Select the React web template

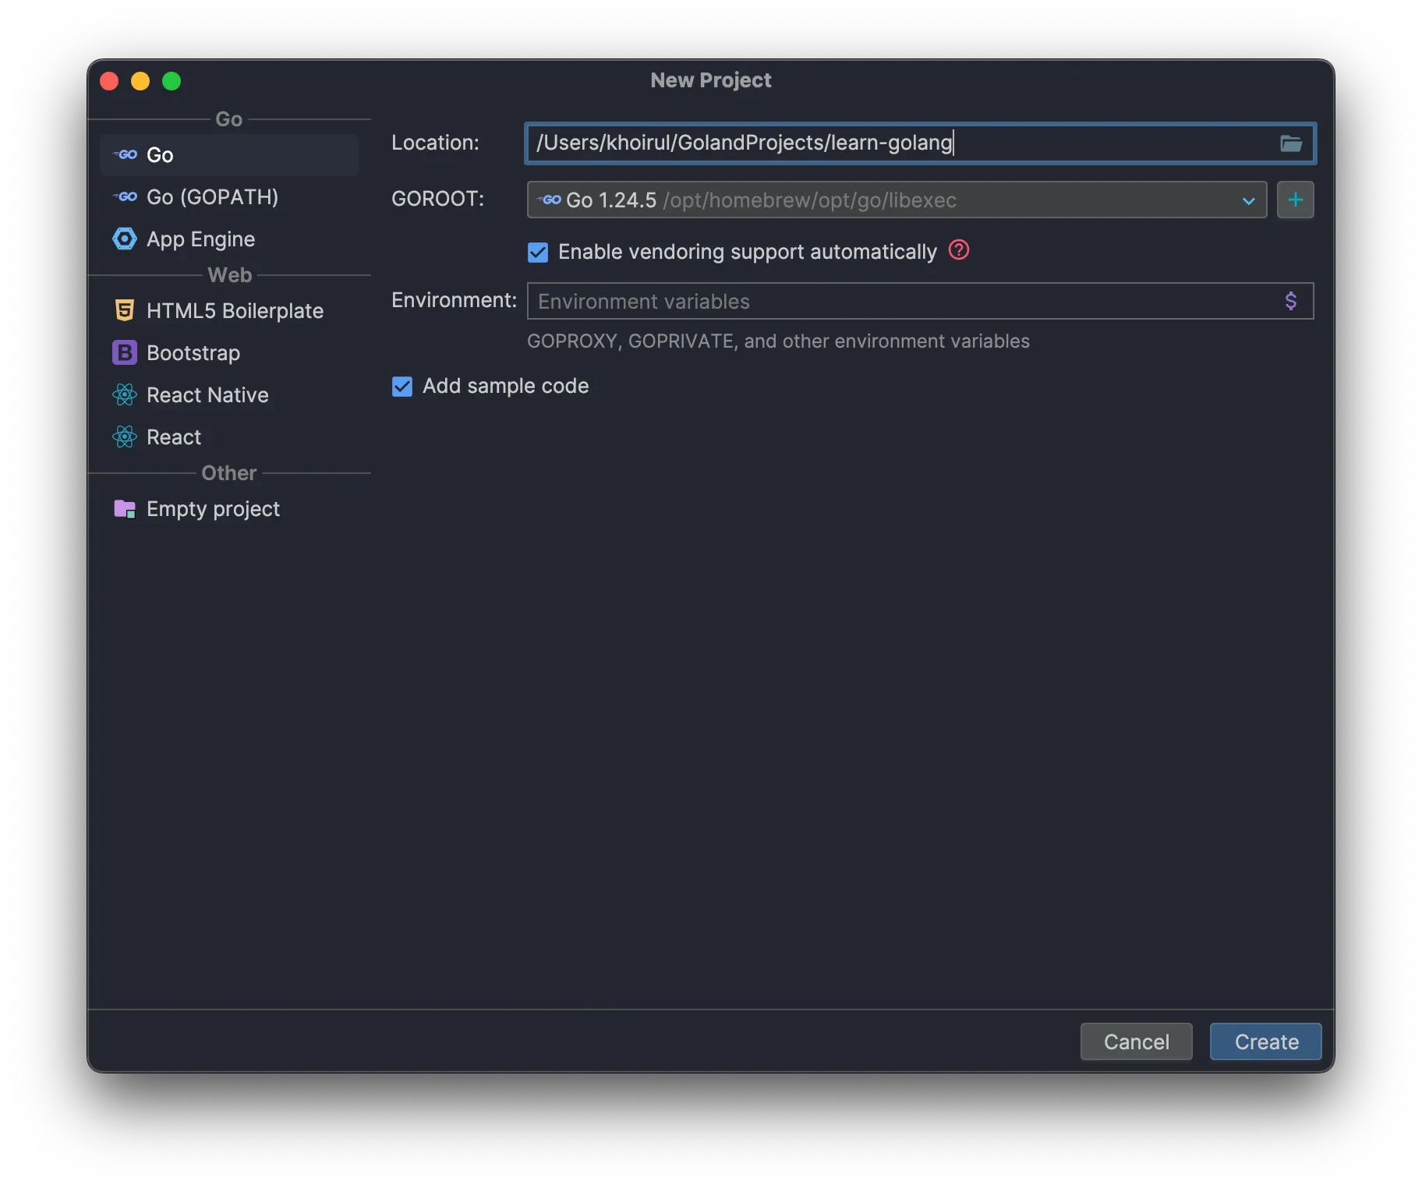pyautogui.click(x=173, y=437)
